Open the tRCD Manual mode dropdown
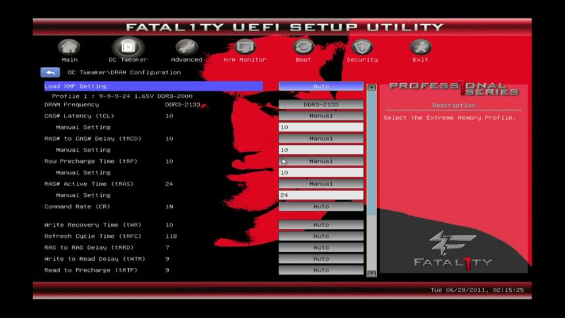The height and width of the screenshot is (318, 565). tap(321, 139)
